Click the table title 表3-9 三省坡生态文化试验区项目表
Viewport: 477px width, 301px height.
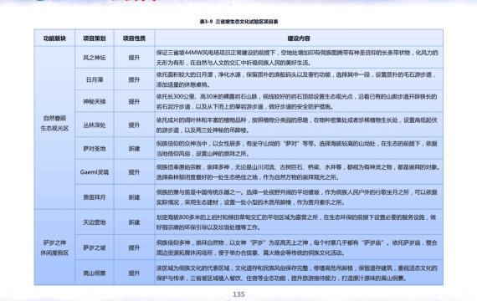(x=238, y=22)
